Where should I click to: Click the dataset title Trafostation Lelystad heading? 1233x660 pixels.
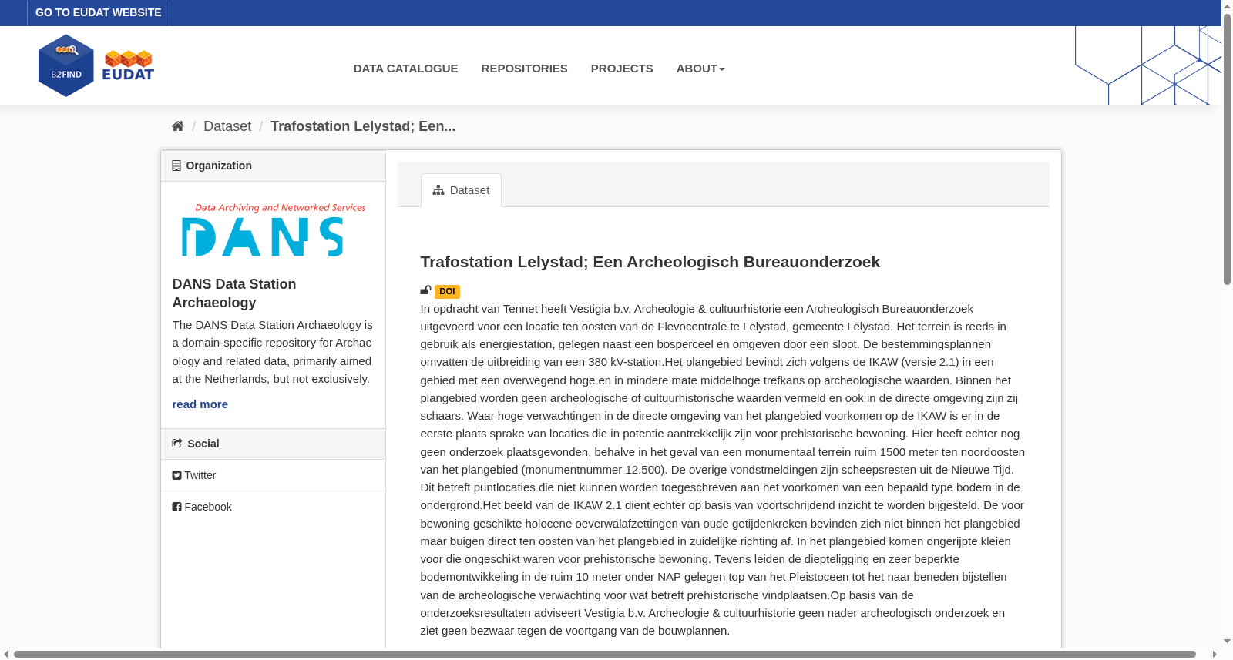[650, 262]
